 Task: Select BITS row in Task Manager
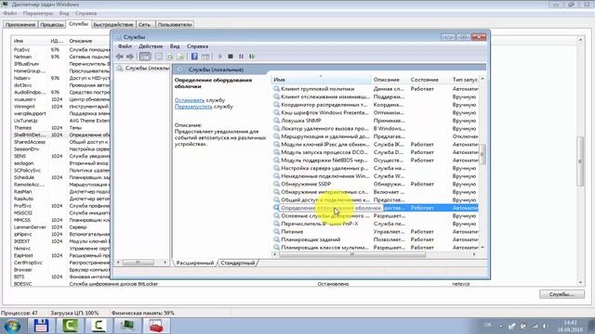[61, 276]
